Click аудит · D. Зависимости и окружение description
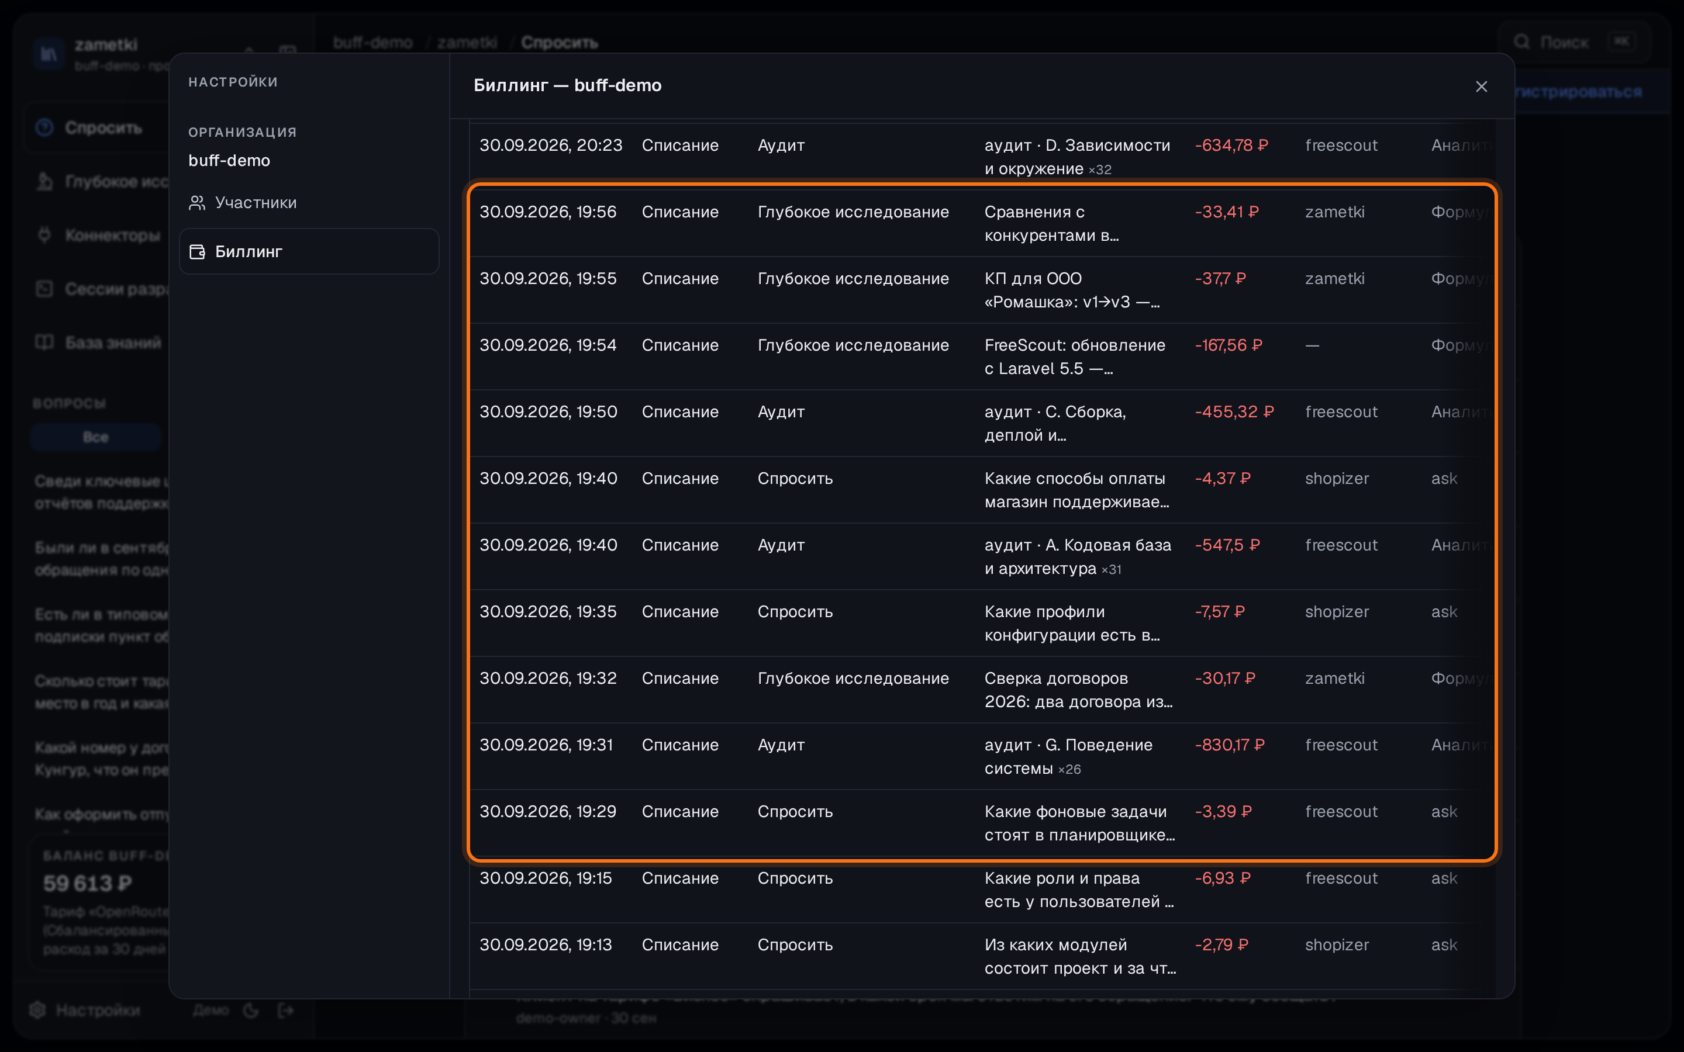This screenshot has height=1052, width=1684. pos(1077,157)
